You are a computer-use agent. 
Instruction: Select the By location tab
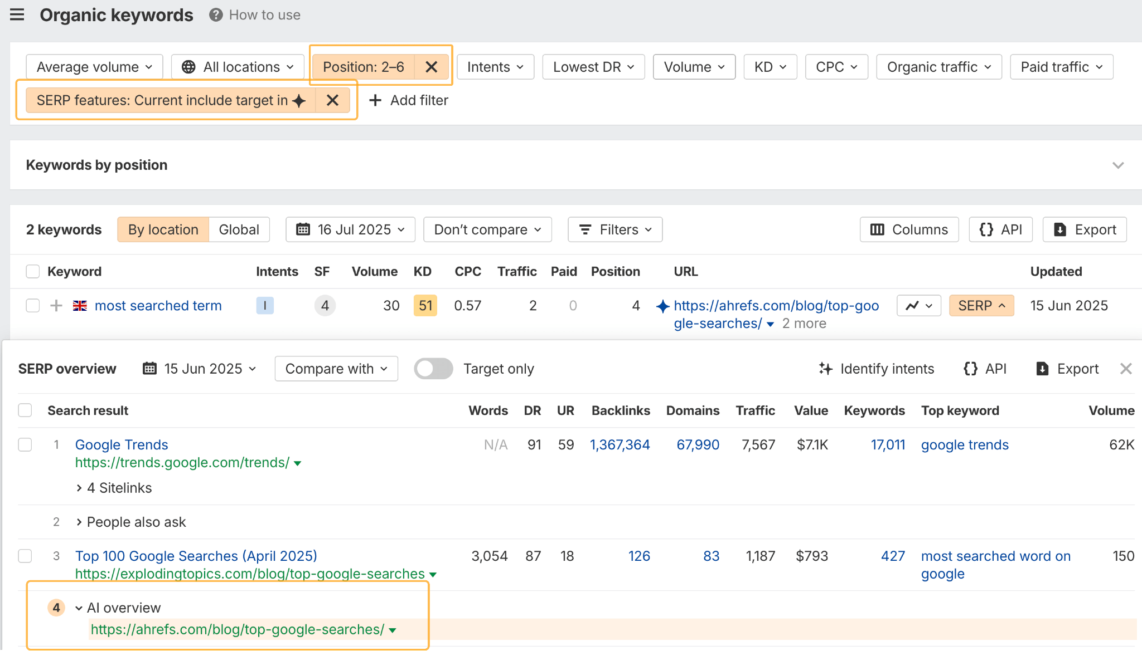click(163, 229)
